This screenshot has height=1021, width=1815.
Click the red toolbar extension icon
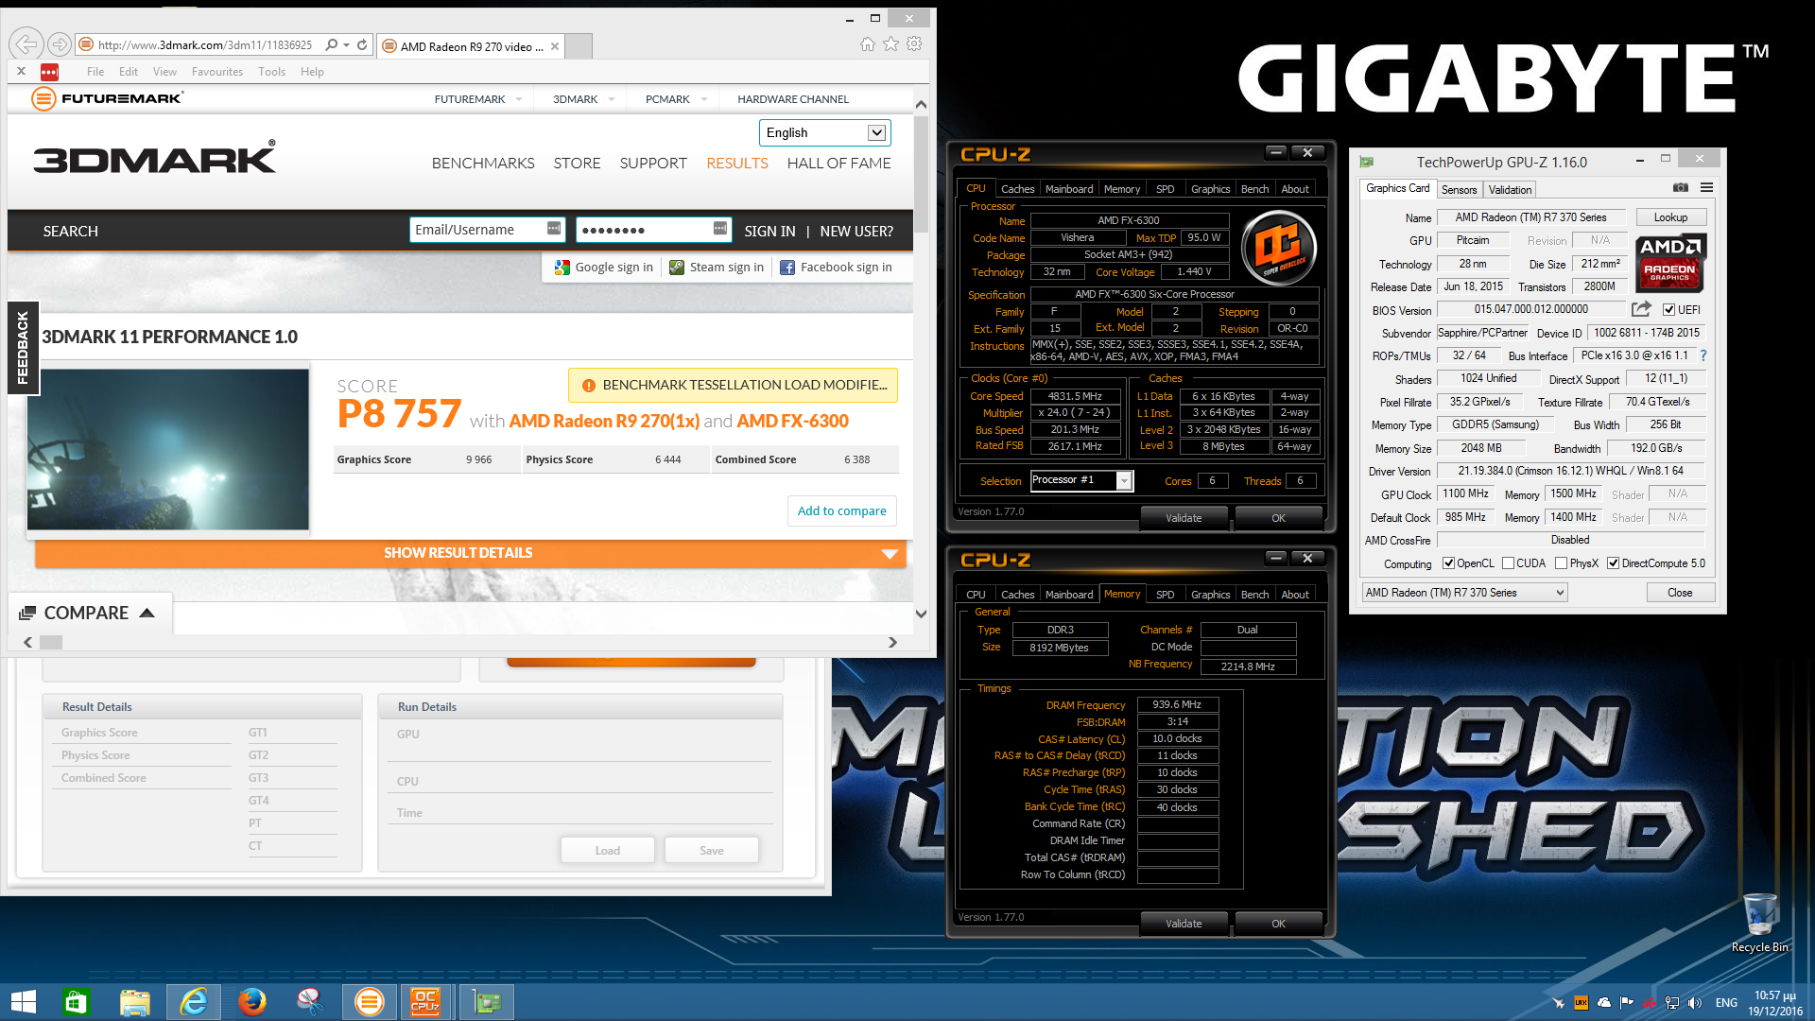click(49, 72)
